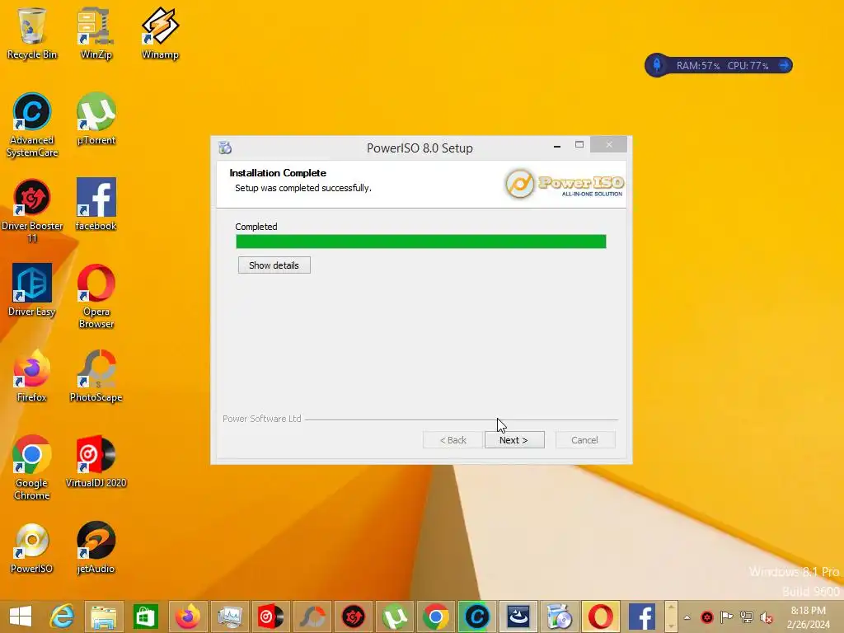Click the Action Center flag icon
Image resolution: width=844 pixels, height=633 pixels.
coord(727,617)
